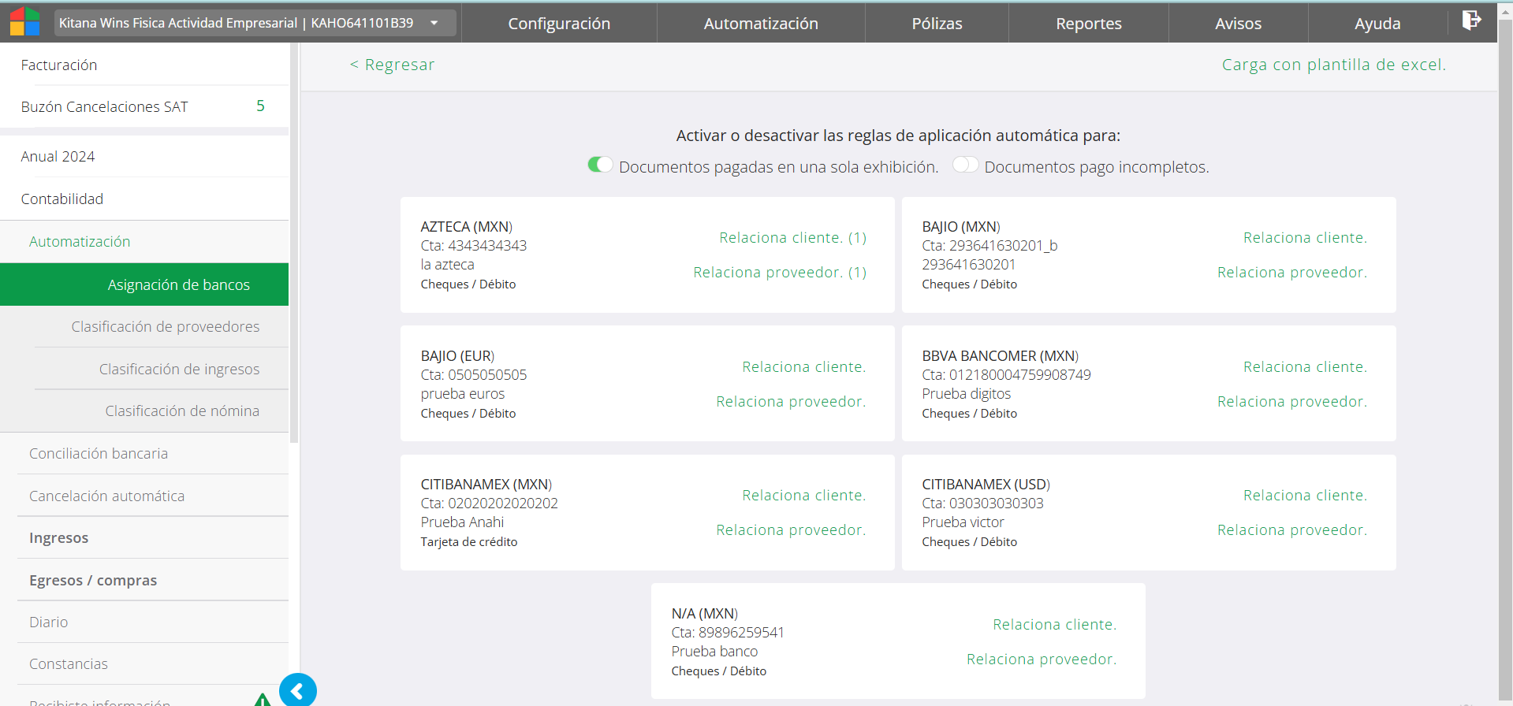Screen dimensions: 1513x706
Task: Open the Pólizas menu
Action: tap(937, 24)
